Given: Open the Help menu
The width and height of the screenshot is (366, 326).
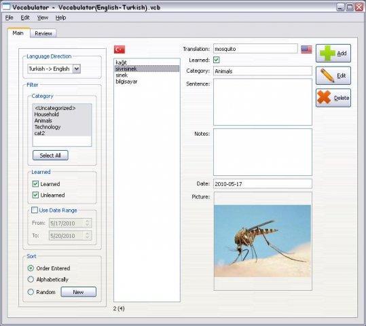Looking at the screenshot, I should click(x=60, y=18).
